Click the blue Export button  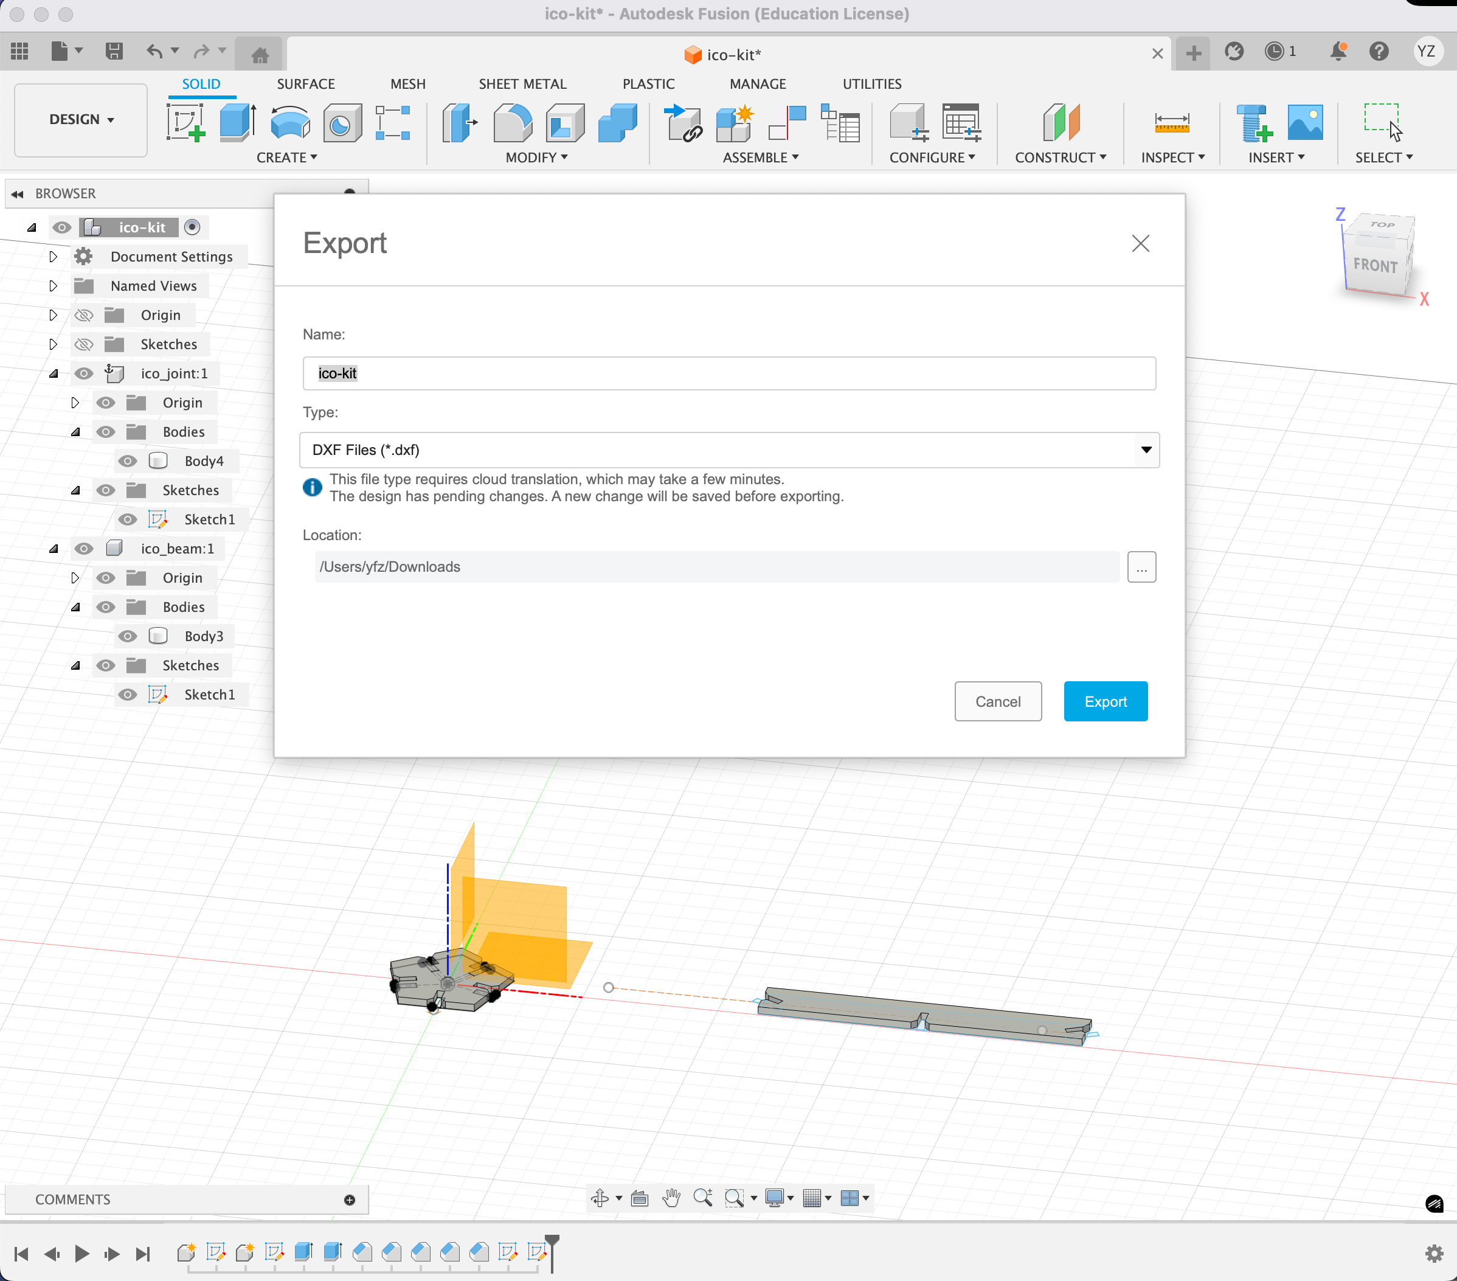[1105, 701]
